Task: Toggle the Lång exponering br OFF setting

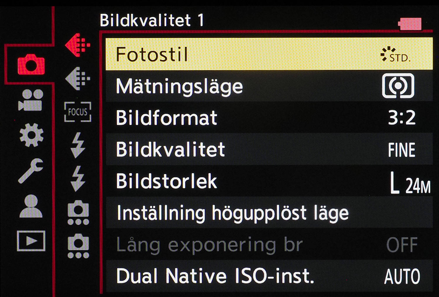Action: point(402,245)
